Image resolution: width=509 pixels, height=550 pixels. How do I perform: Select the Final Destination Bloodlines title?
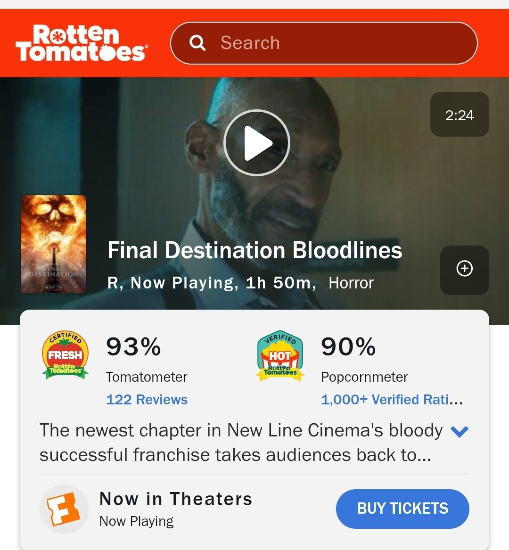pyautogui.click(x=254, y=250)
